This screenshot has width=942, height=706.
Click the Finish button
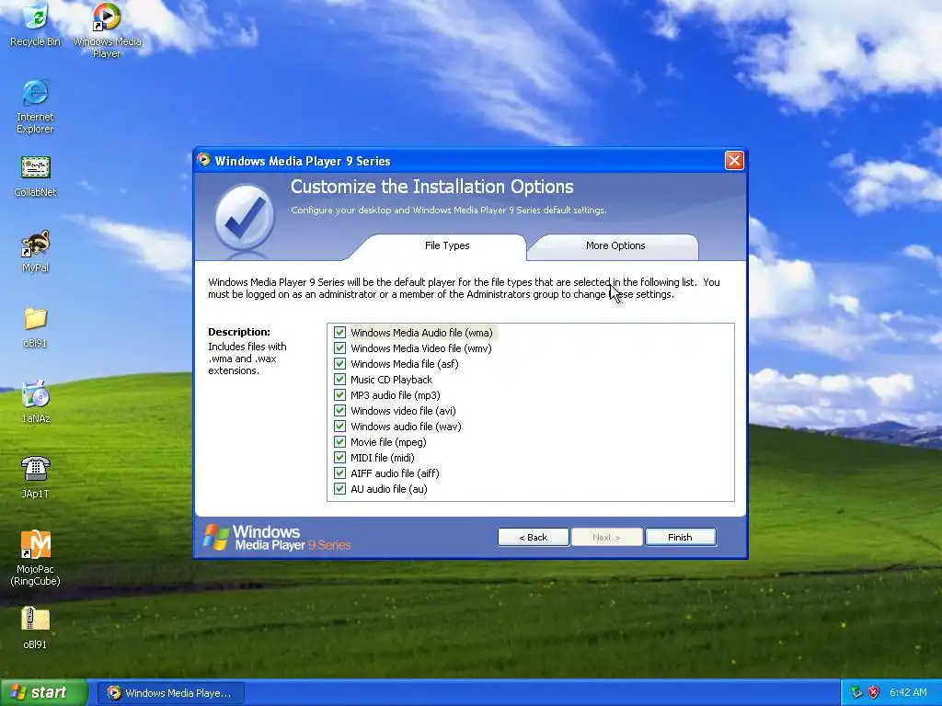(x=680, y=537)
